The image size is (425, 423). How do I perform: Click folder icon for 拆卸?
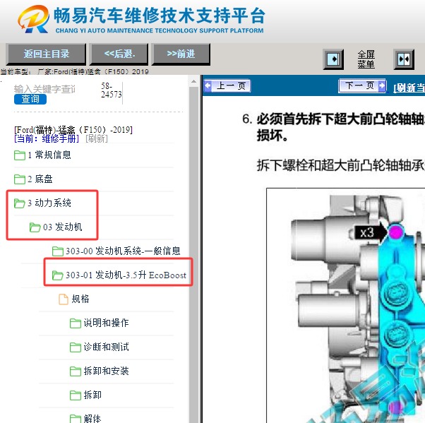point(76,395)
